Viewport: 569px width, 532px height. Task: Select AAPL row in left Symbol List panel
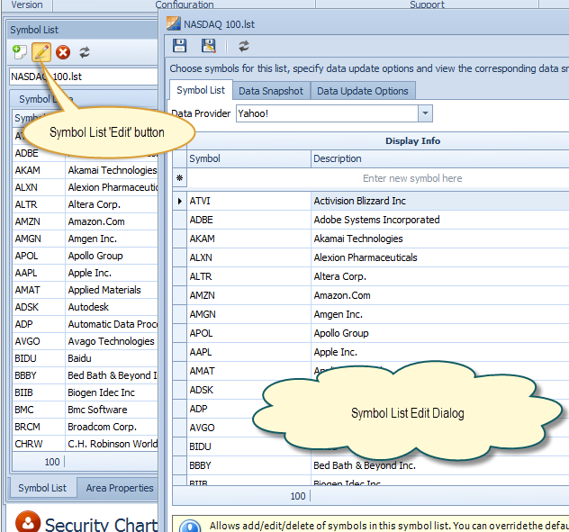click(86, 273)
